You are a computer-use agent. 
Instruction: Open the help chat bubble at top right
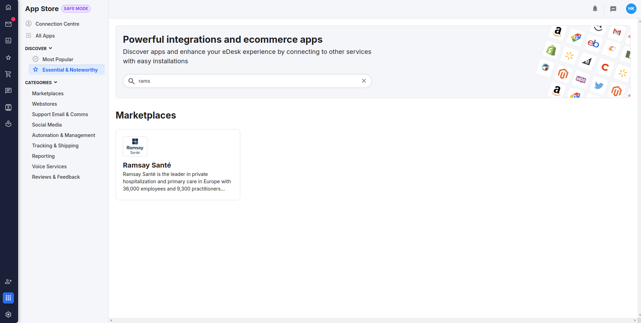pyautogui.click(x=613, y=9)
